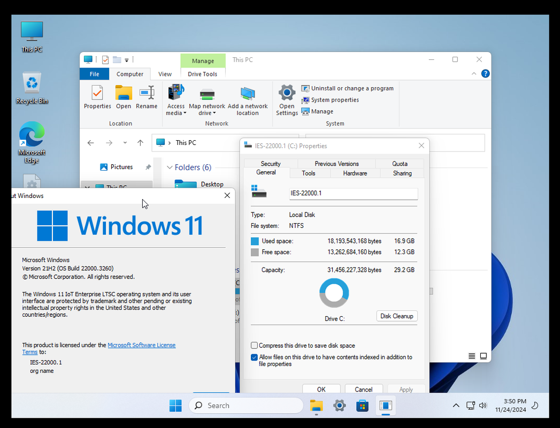Switch to the View ribbon tab
The width and height of the screenshot is (560, 428).
(x=165, y=74)
